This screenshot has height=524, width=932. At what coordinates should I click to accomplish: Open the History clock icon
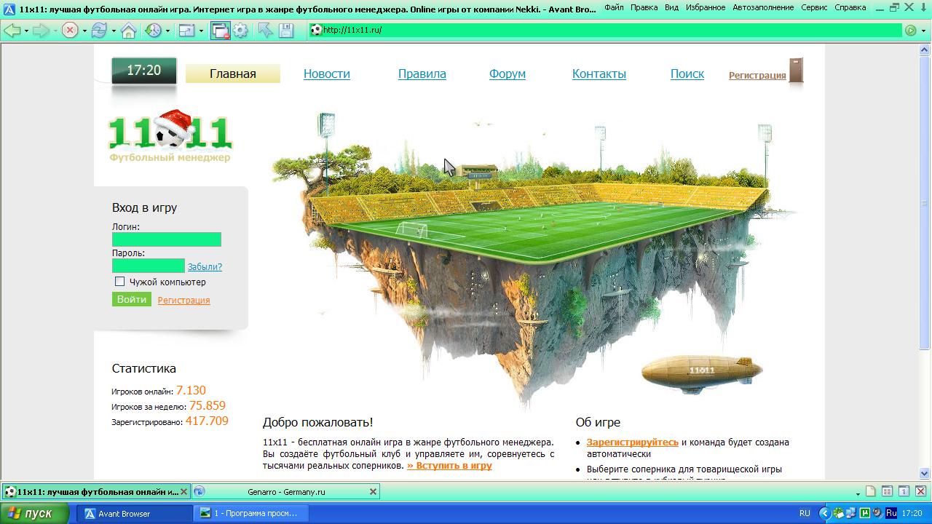(x=153, y=31)
